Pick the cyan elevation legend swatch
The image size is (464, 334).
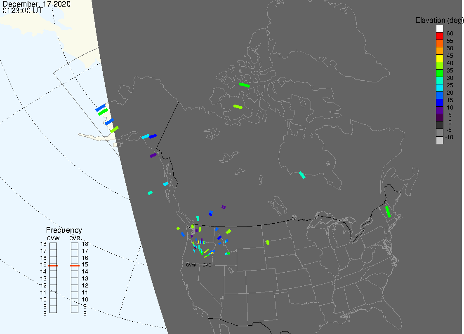click(x=439, y=88)
